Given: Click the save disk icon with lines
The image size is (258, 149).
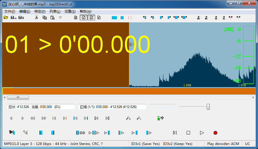Looking at the screenshot, I should click(x=21, y=17).
